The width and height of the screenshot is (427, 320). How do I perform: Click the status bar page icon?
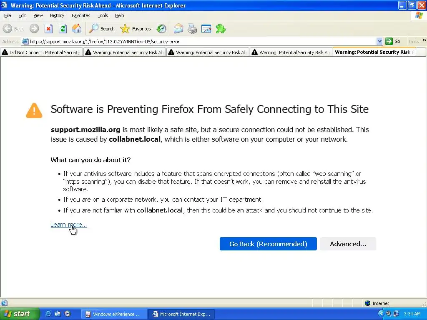tap(4, 303)
